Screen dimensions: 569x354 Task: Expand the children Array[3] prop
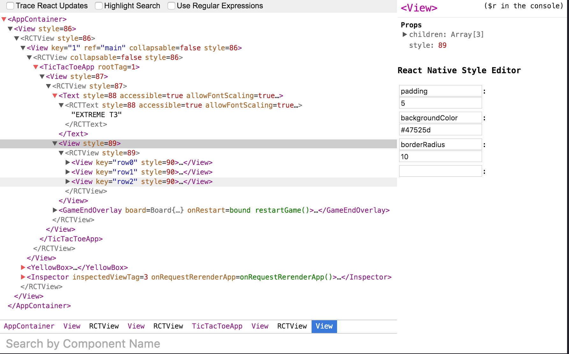point(405,34)
